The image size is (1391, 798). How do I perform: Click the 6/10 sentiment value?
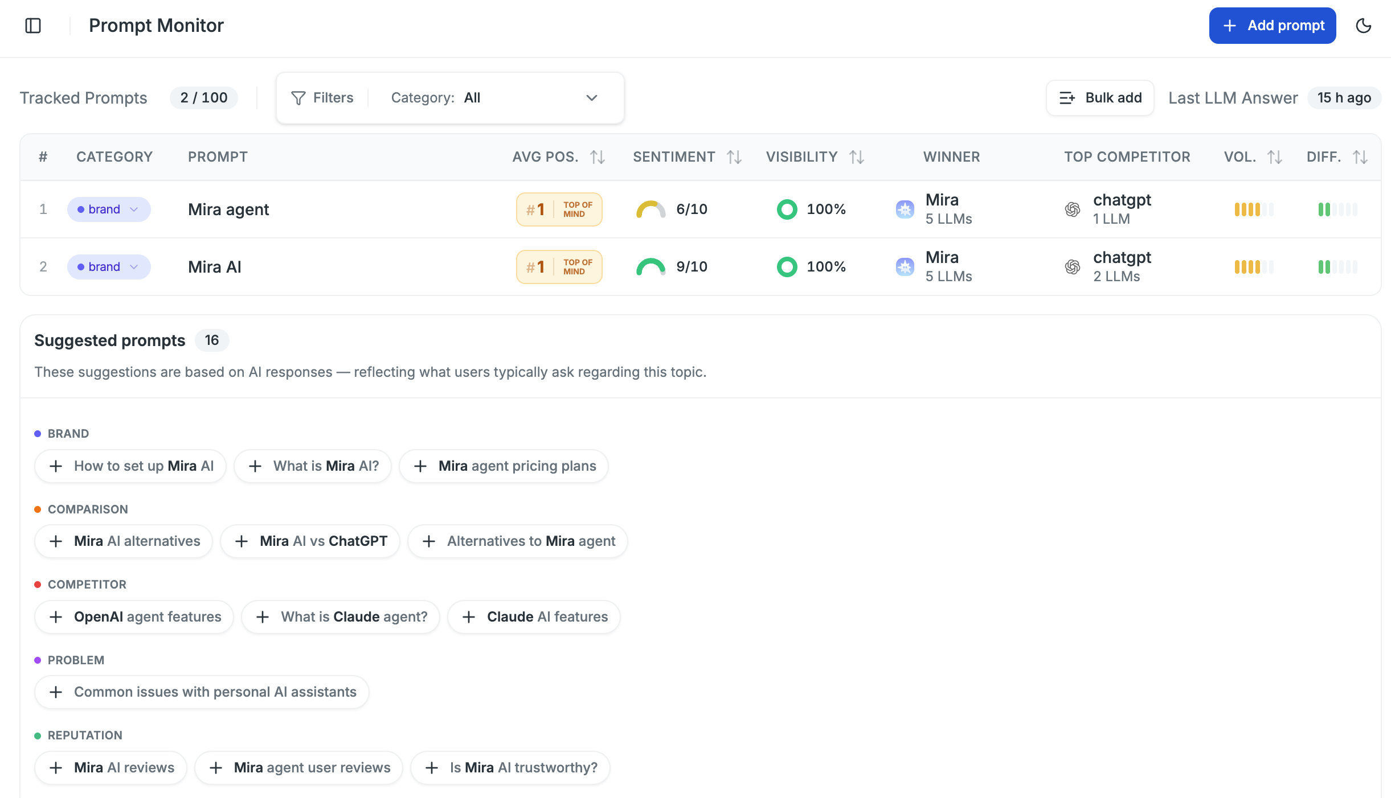[692, 209]
